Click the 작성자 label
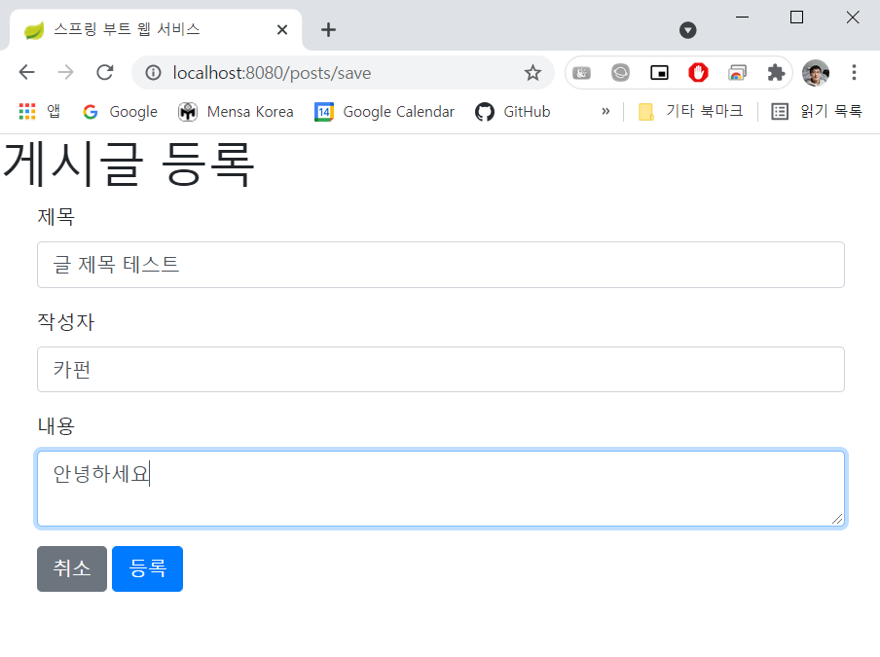This screenshot has height=657, width=880. [x=65, y=321]
